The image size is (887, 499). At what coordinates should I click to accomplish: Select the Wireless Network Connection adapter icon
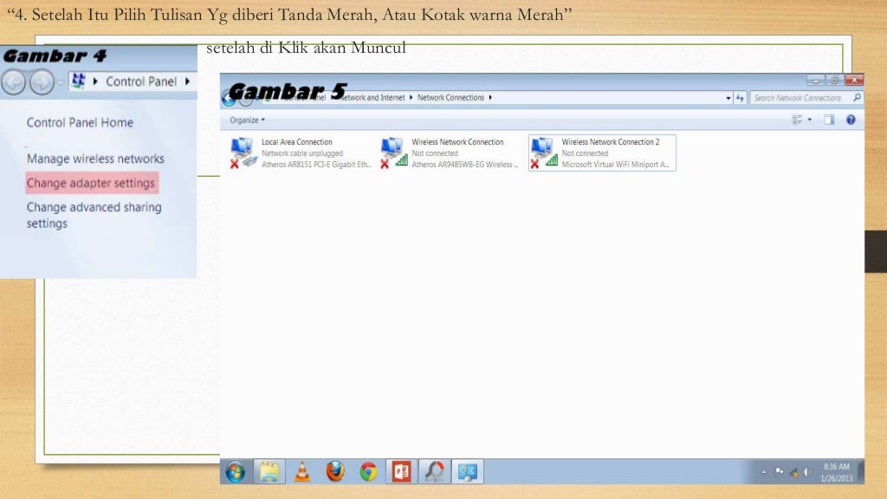(x=394, y=152)
